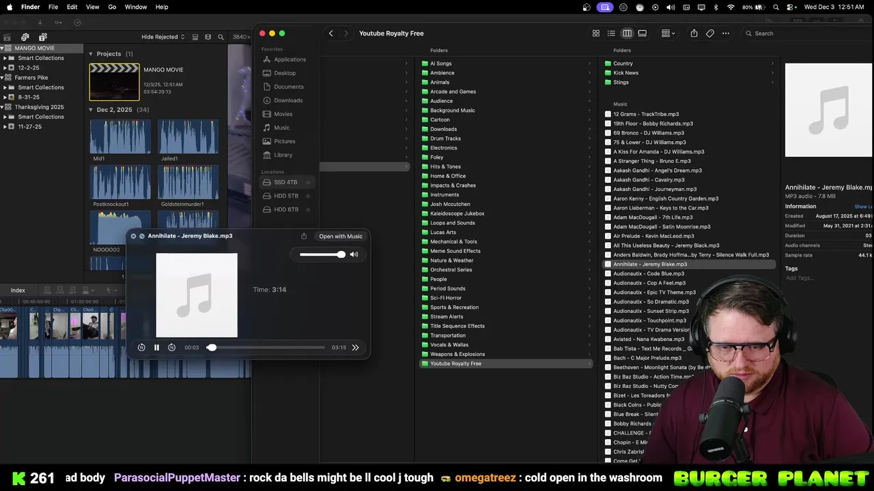This screenshot has height=491, width=874.
Task: Go back in Finder window
Action: pos(331,33)
